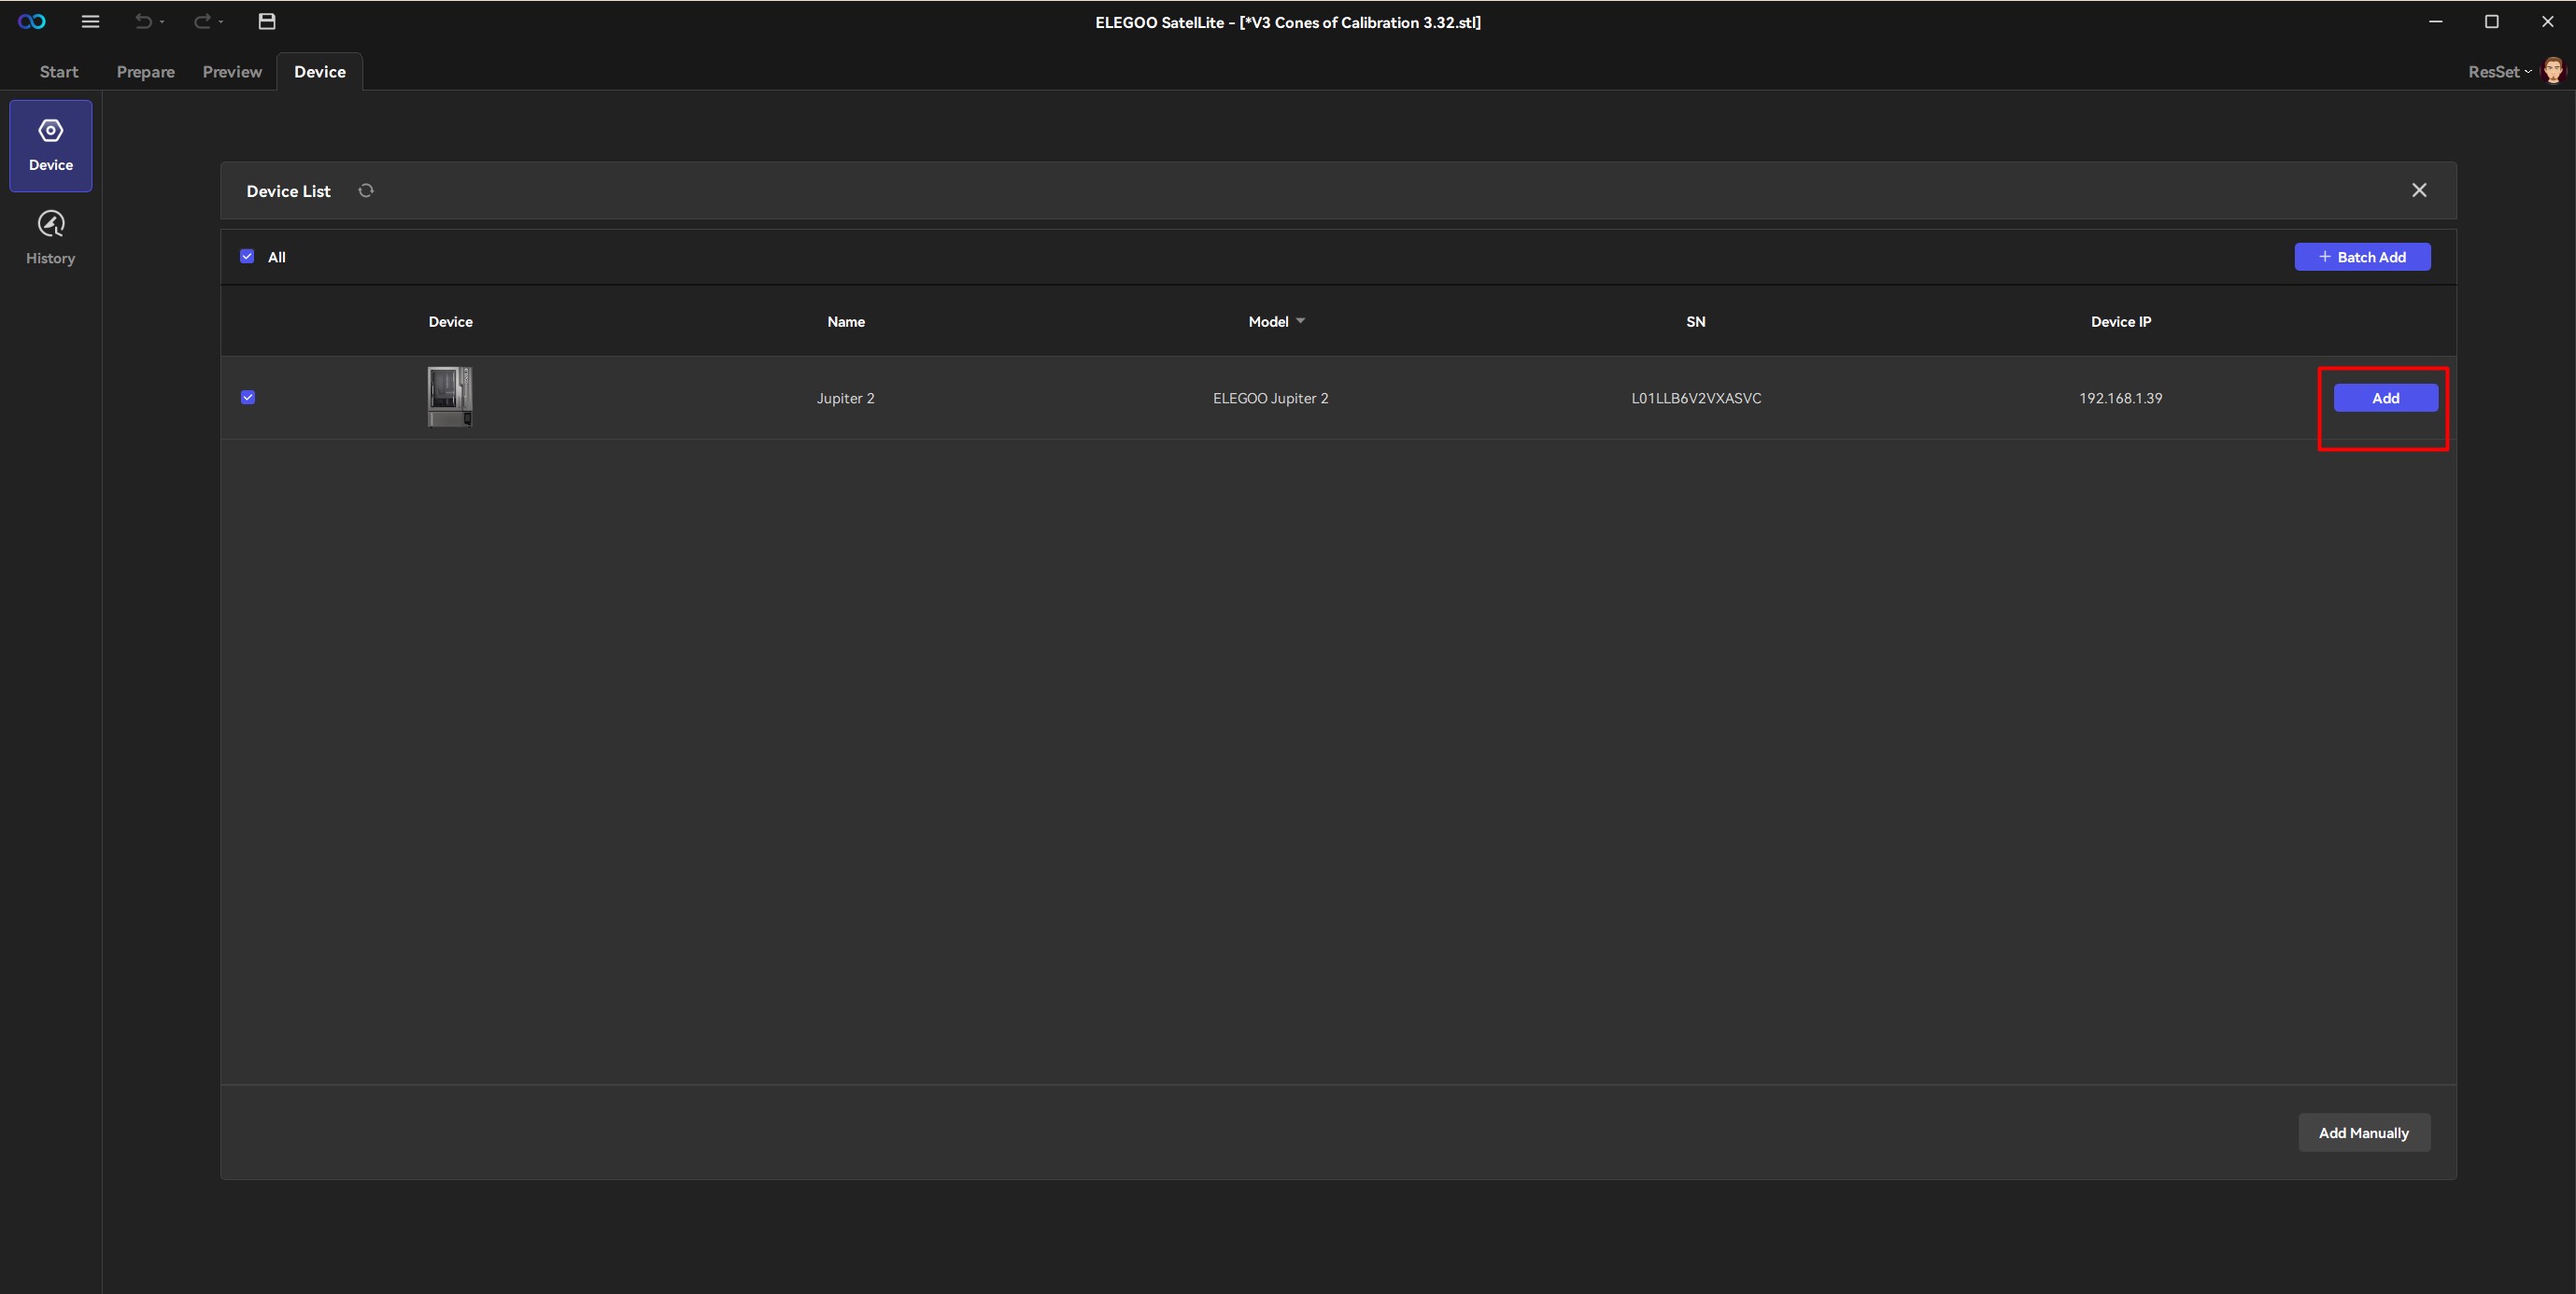Select the device name Jupiter 2

click(x=846, y=398)
